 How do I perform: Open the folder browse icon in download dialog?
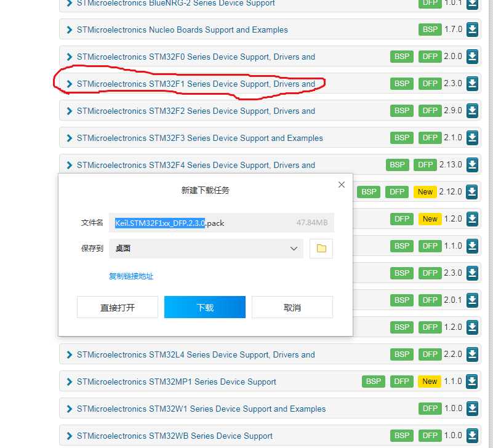[321, 249]
